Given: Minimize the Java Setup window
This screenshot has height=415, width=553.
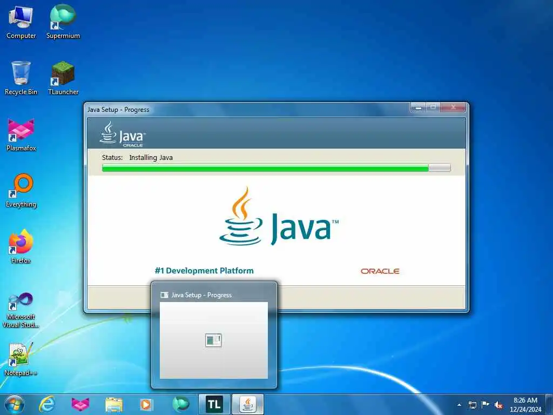Looking at the screenshot, I should click(x=419, y=108).
